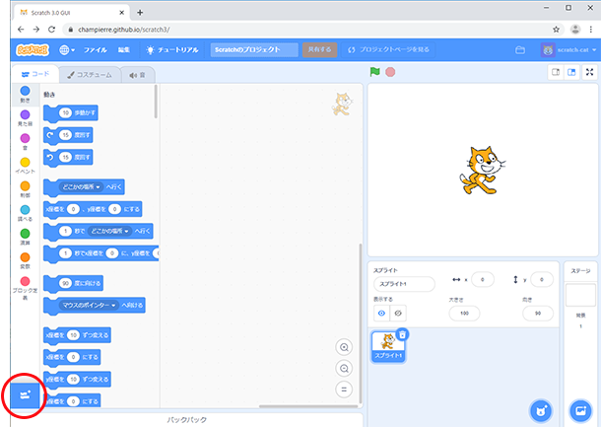This screenshot has width=601, height=427.
Task: Open the 編集 menu
Action: click(123, 50)
